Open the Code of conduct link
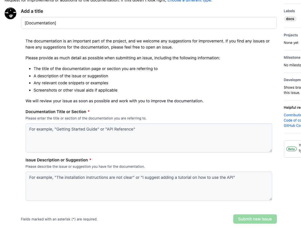Viewport: 301px width, 228px height. [292, 120]
